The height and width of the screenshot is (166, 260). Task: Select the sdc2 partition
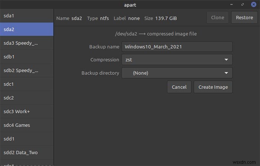tap(27, 98)
